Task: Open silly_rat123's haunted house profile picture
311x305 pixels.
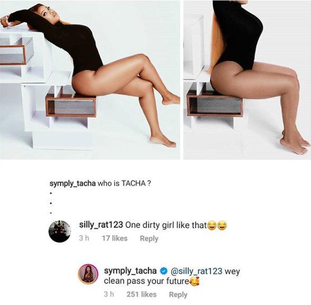Action: [60, 231]
